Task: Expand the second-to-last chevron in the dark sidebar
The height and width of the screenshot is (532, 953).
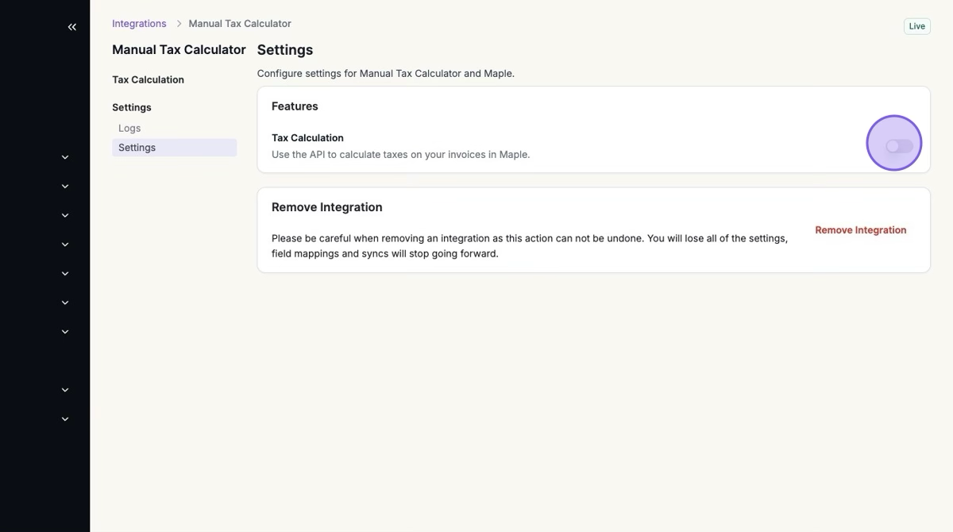Action: pyautogui.click(x=65, y=390)
